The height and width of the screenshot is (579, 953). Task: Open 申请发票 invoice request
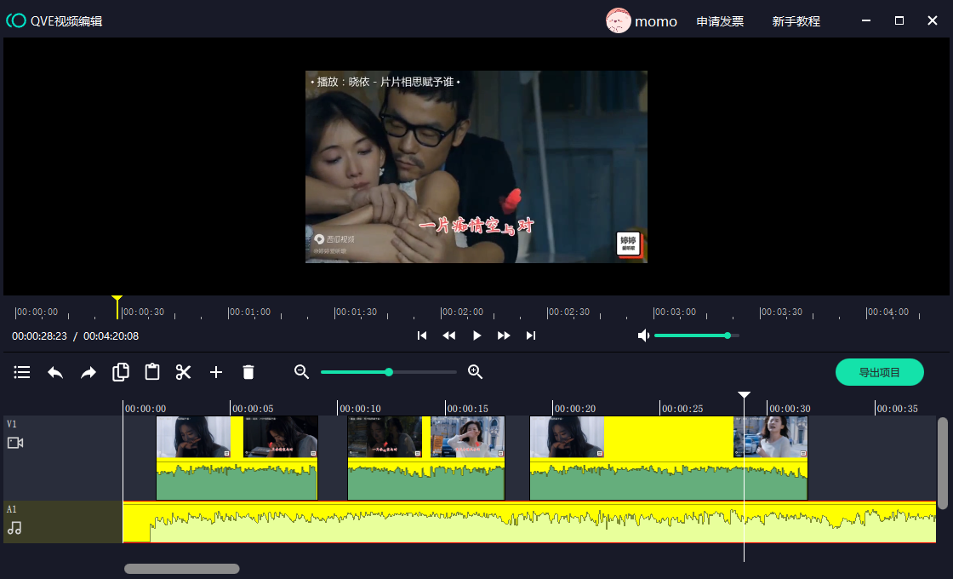[720, 21]
